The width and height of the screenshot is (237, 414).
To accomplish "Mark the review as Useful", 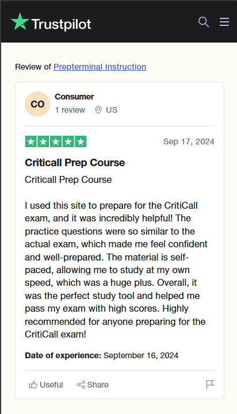I will coord(46,385).
